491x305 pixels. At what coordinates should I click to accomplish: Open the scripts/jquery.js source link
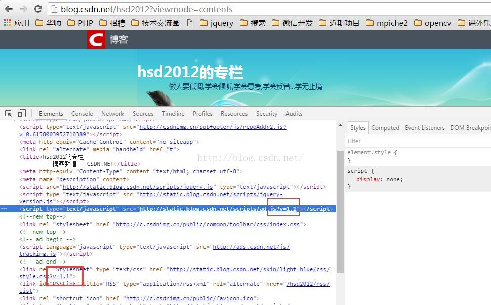click(x=138, y=187)
